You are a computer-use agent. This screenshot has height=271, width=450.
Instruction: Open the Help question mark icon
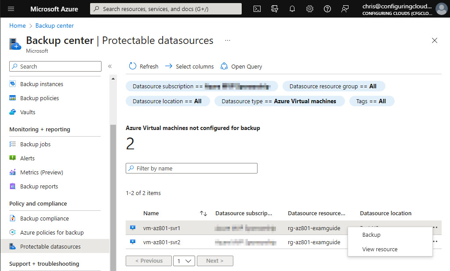[327, 9]
